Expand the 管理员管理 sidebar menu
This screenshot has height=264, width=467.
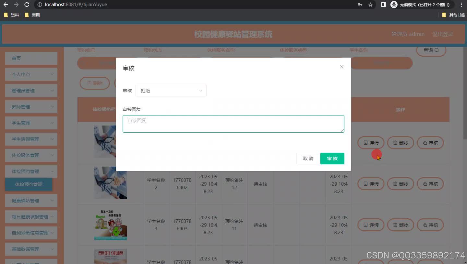31,91
